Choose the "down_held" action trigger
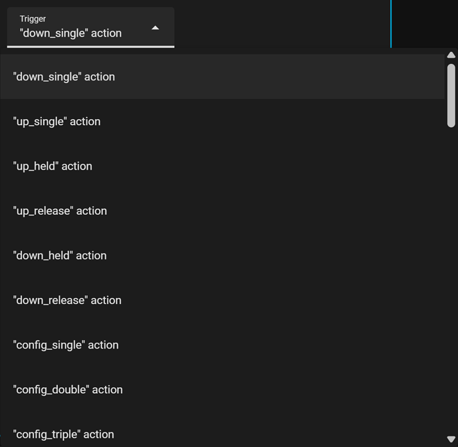The width and height of the screenshot is (458, 447). pyautogui.click(x=60, y=255)
